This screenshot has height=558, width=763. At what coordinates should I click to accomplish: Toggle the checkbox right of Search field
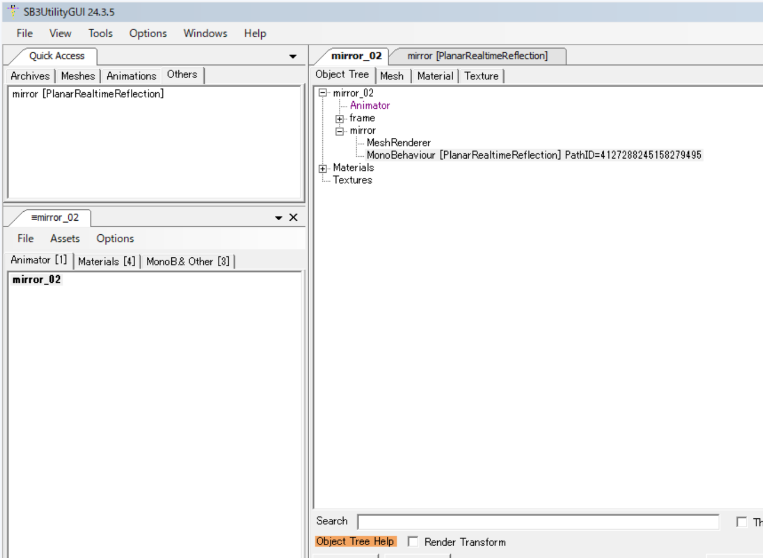click(x=741, y=522)
